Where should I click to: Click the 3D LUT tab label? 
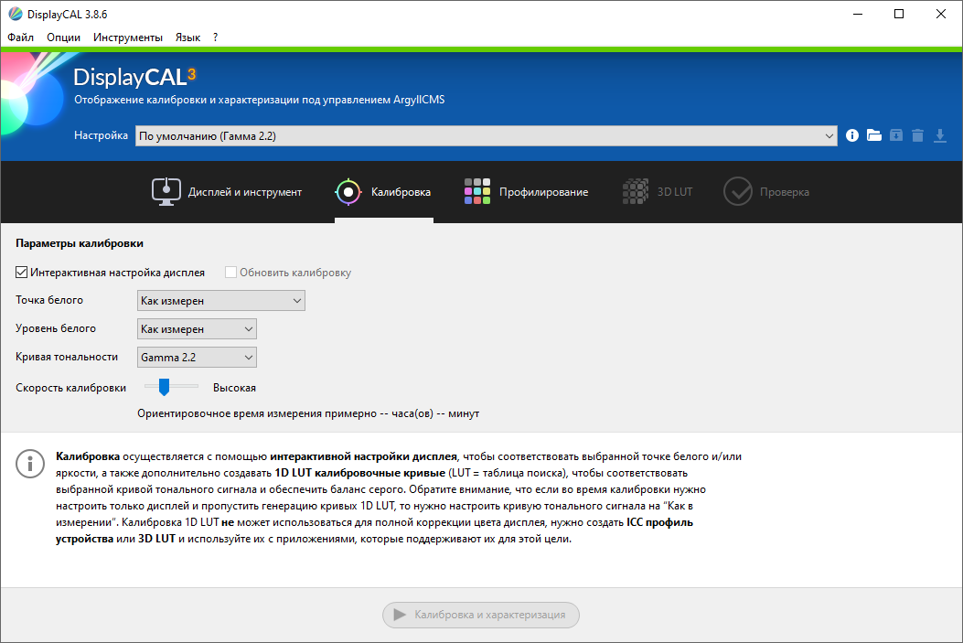click(x=674, y=192)
